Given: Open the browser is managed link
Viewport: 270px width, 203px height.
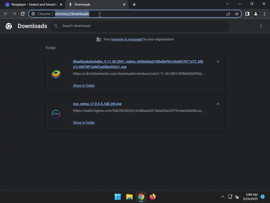Looking at the screenshot, I should coord(127,39).
